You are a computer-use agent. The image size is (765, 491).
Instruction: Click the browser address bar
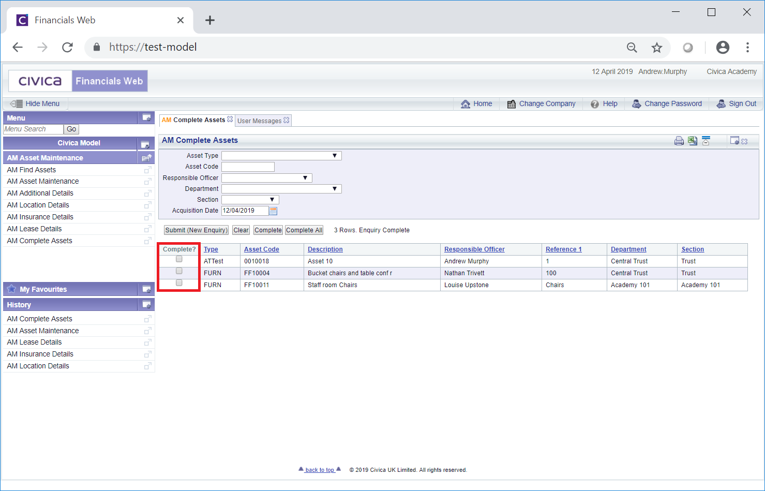tap(357, 47)
